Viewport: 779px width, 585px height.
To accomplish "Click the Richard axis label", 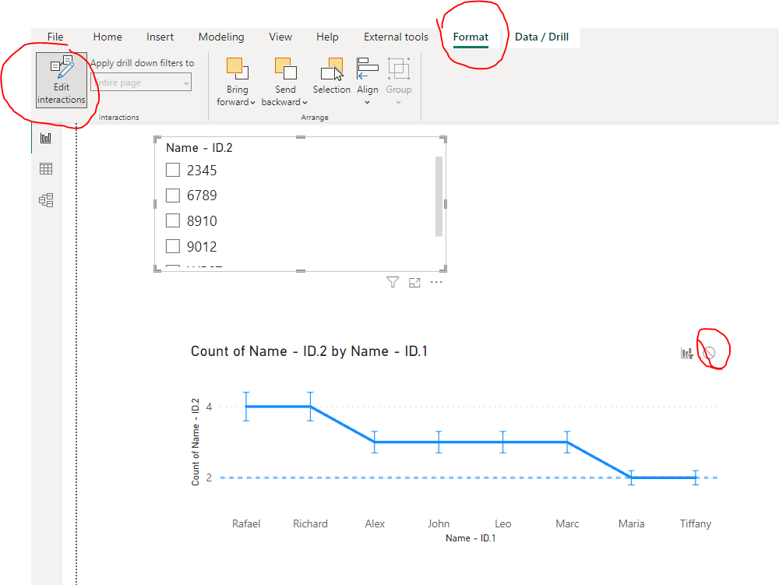I will pos(310,523).
